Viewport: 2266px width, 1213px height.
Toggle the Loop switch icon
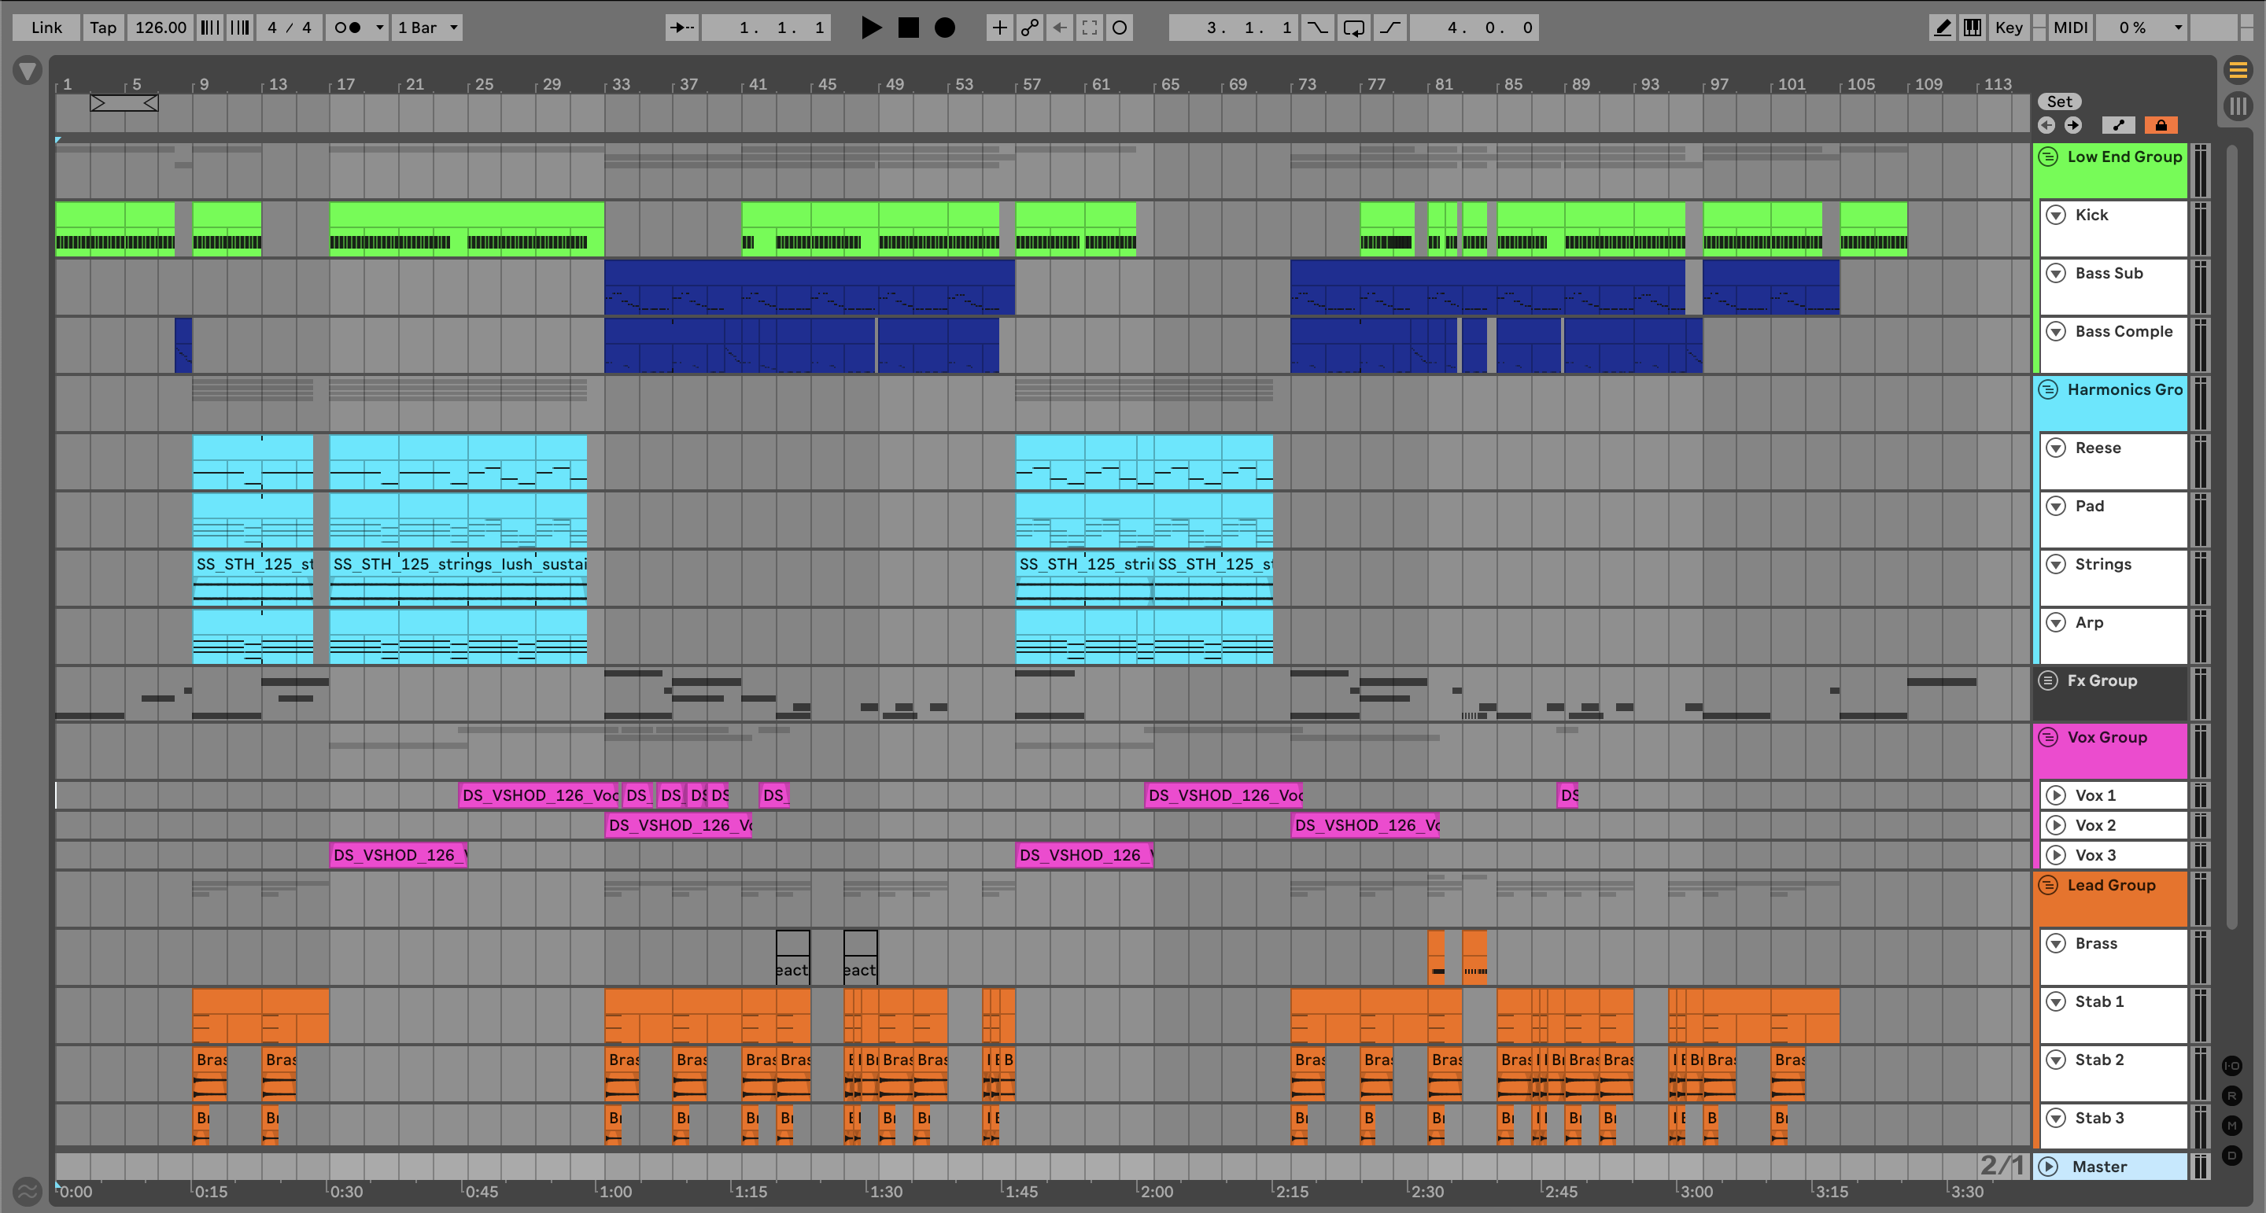[1354, 28]
